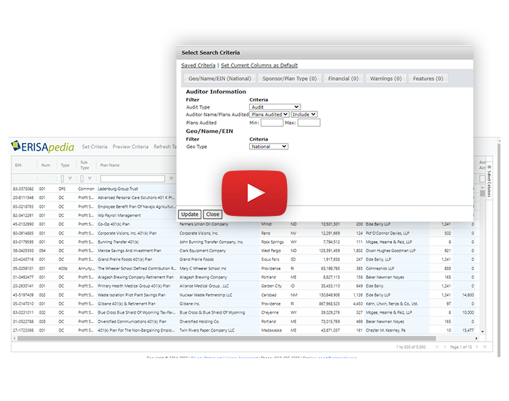Open the Saved Criteria link
Image resolution: width=509 pixels, height=401 pixels.
pyautogui.click(x=198, y=65)
